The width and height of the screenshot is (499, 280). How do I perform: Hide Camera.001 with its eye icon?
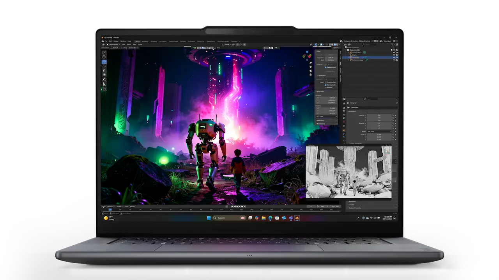point(394,52)
